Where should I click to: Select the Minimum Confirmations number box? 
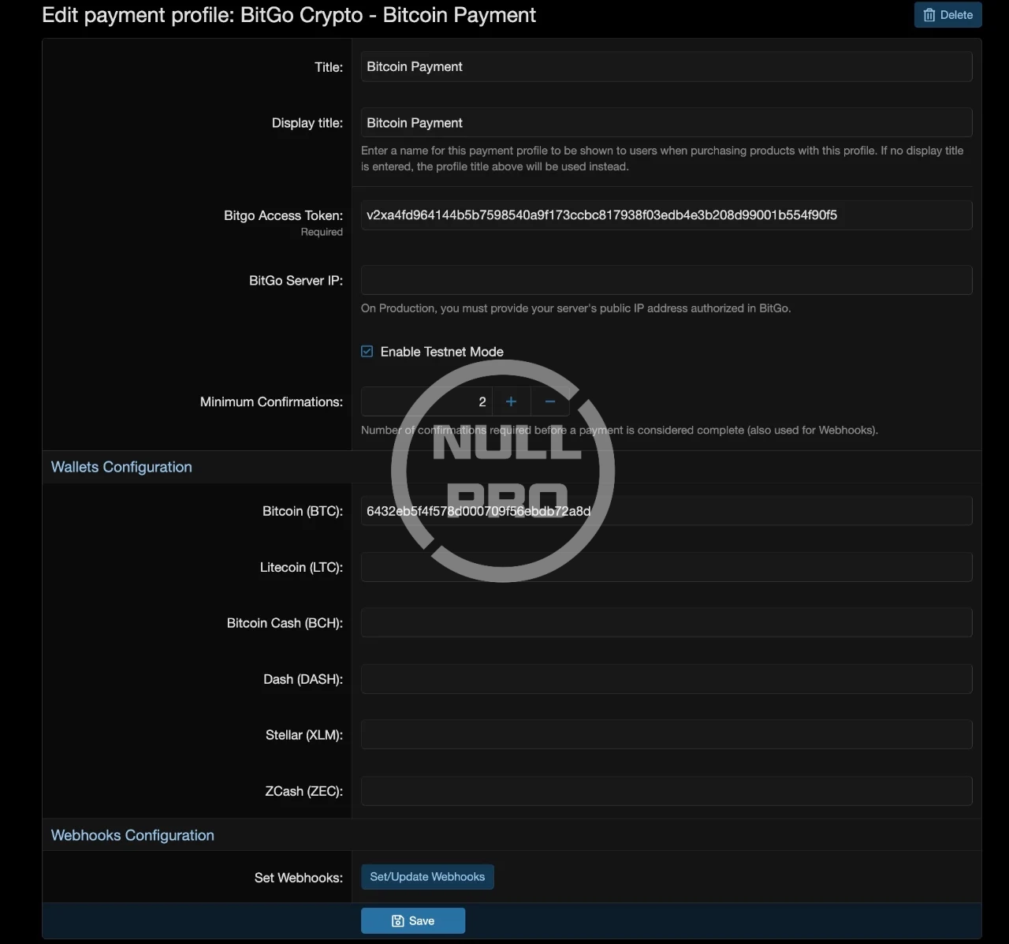426,401
